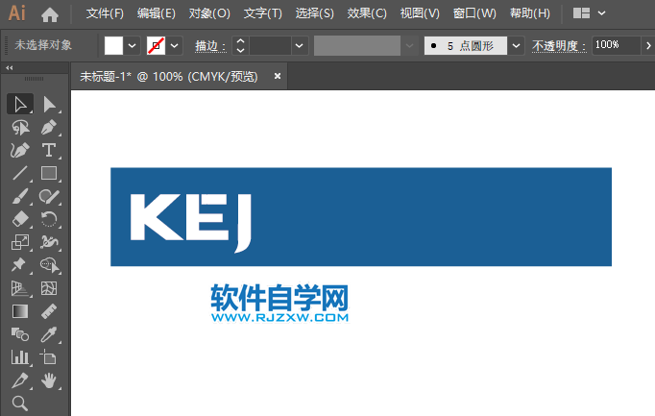This screenshot has height=416, width=655.
Task: Close the 未标题-1* document tab
Action: click(x=277, y=76)
